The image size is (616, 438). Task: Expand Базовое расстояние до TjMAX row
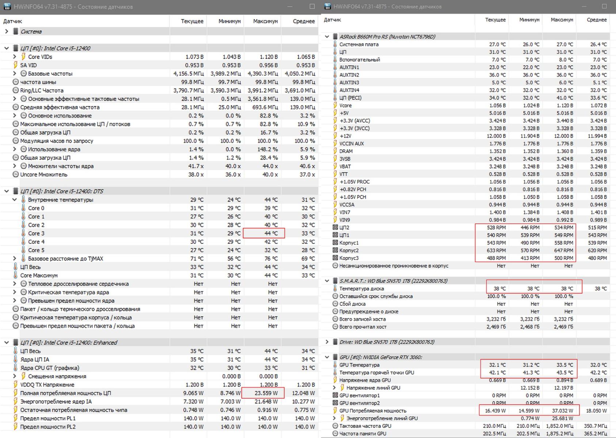[15, 258]
